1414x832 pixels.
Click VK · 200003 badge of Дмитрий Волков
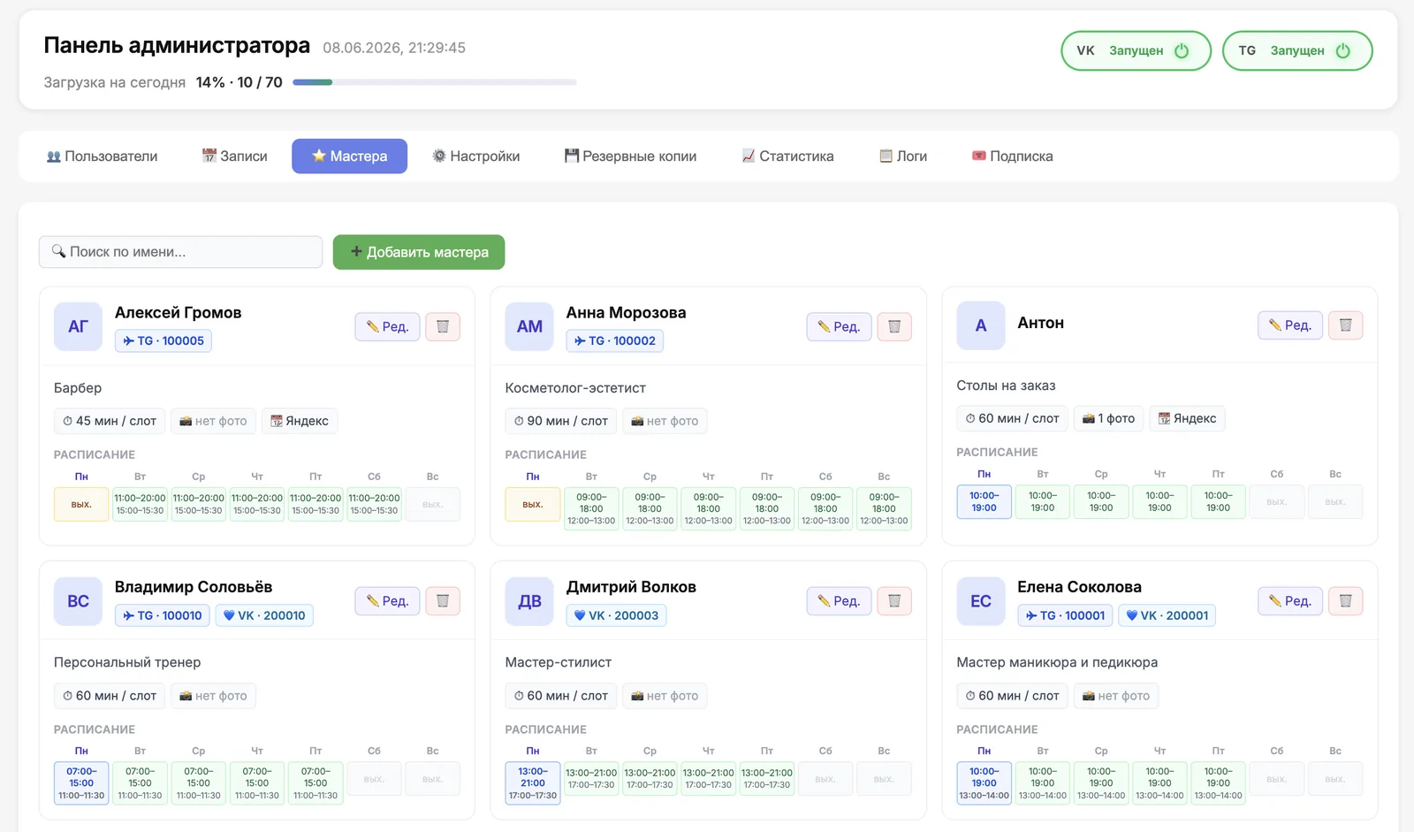[x=616, y=615]
